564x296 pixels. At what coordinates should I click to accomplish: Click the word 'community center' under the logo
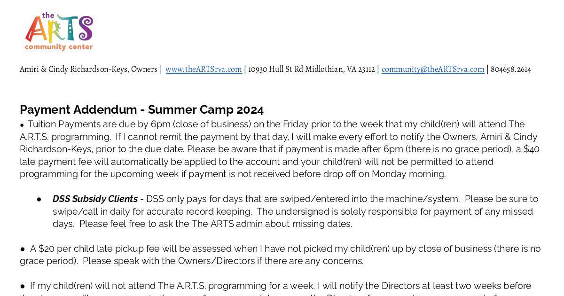click(x=59, y=47)
